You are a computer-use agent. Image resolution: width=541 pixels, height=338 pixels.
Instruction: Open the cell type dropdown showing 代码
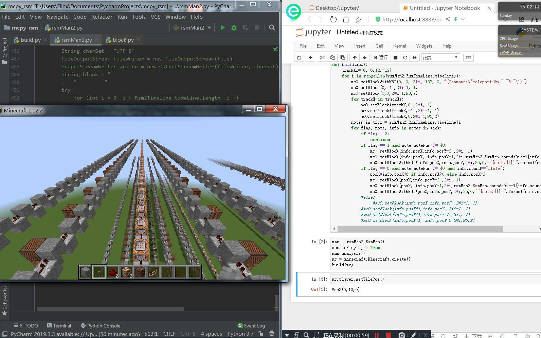(440, 58)
